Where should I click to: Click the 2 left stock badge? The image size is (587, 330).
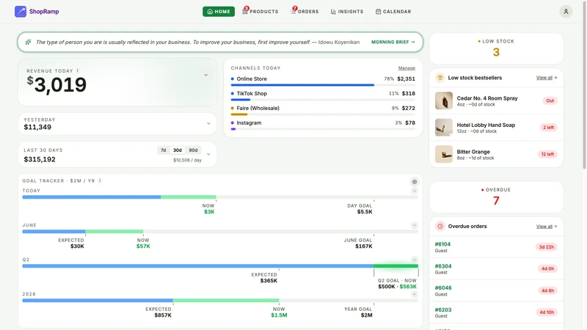coord(548,128)
